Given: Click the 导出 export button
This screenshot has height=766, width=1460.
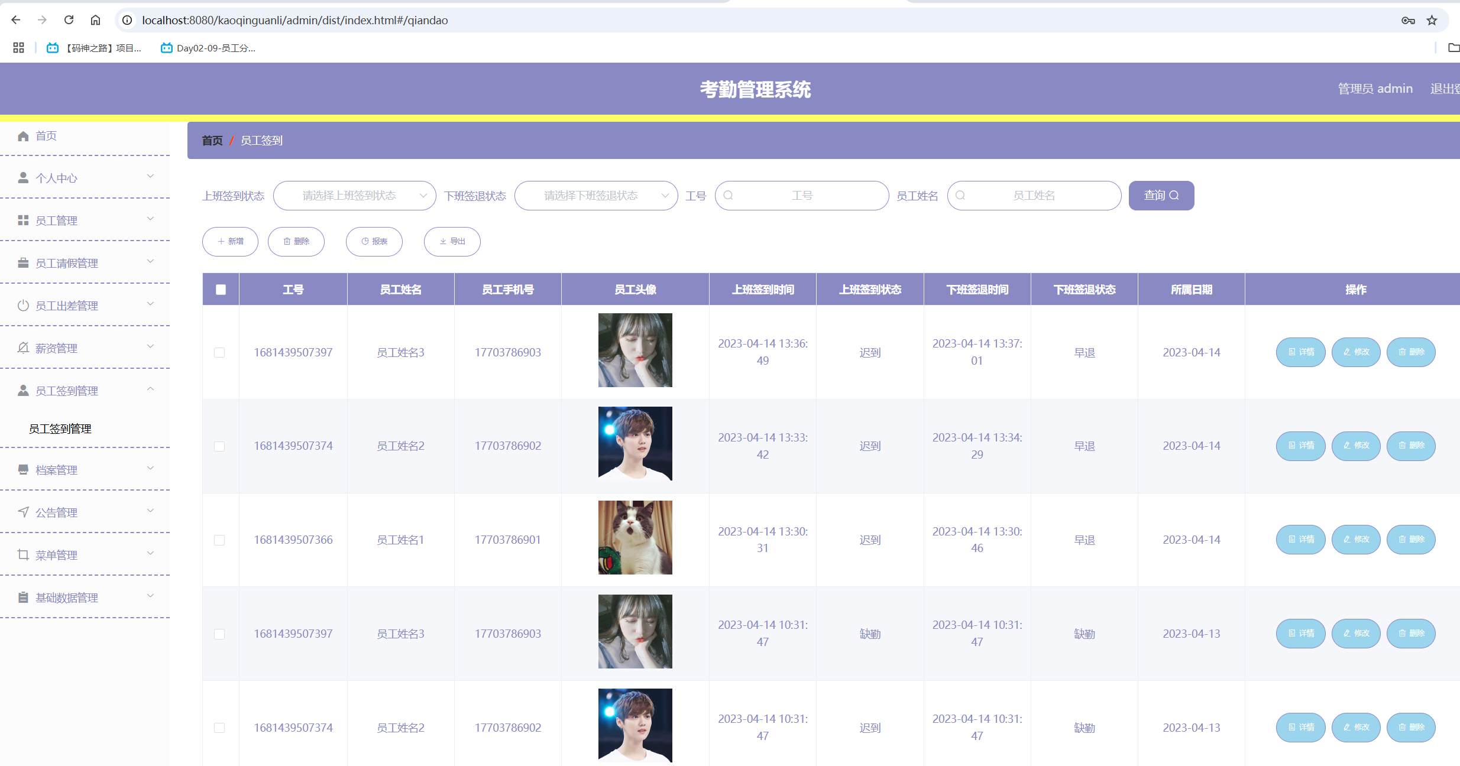Looking at the screenshot, I should pos(452,241).
